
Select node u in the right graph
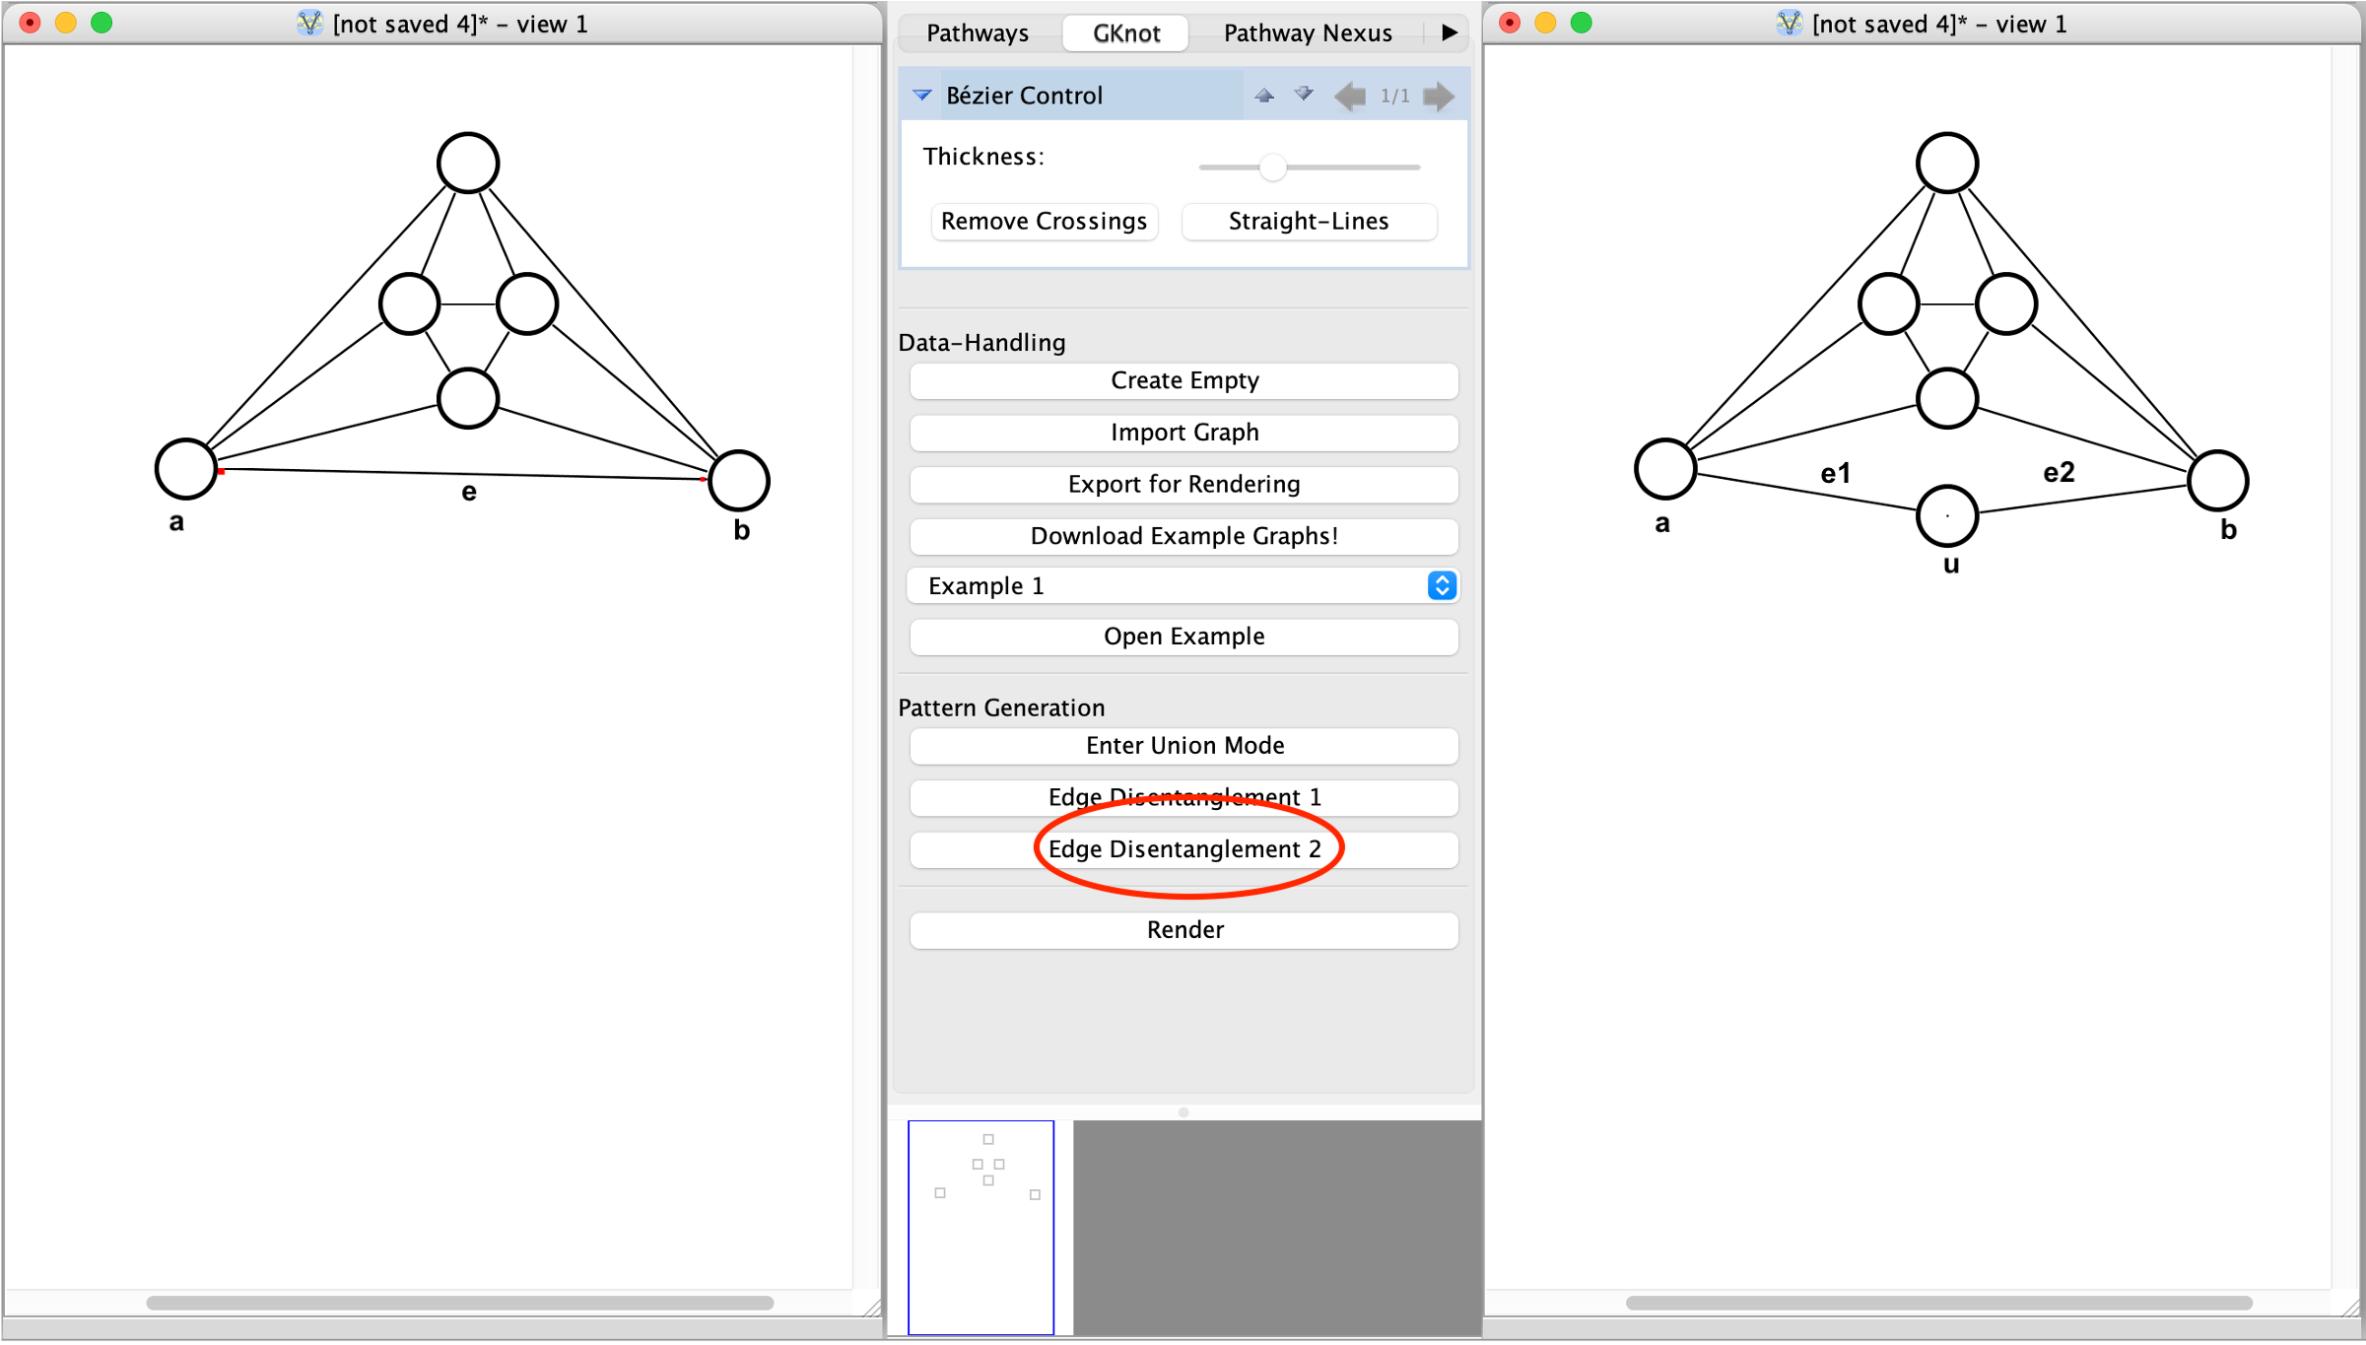coord(1946,515)
